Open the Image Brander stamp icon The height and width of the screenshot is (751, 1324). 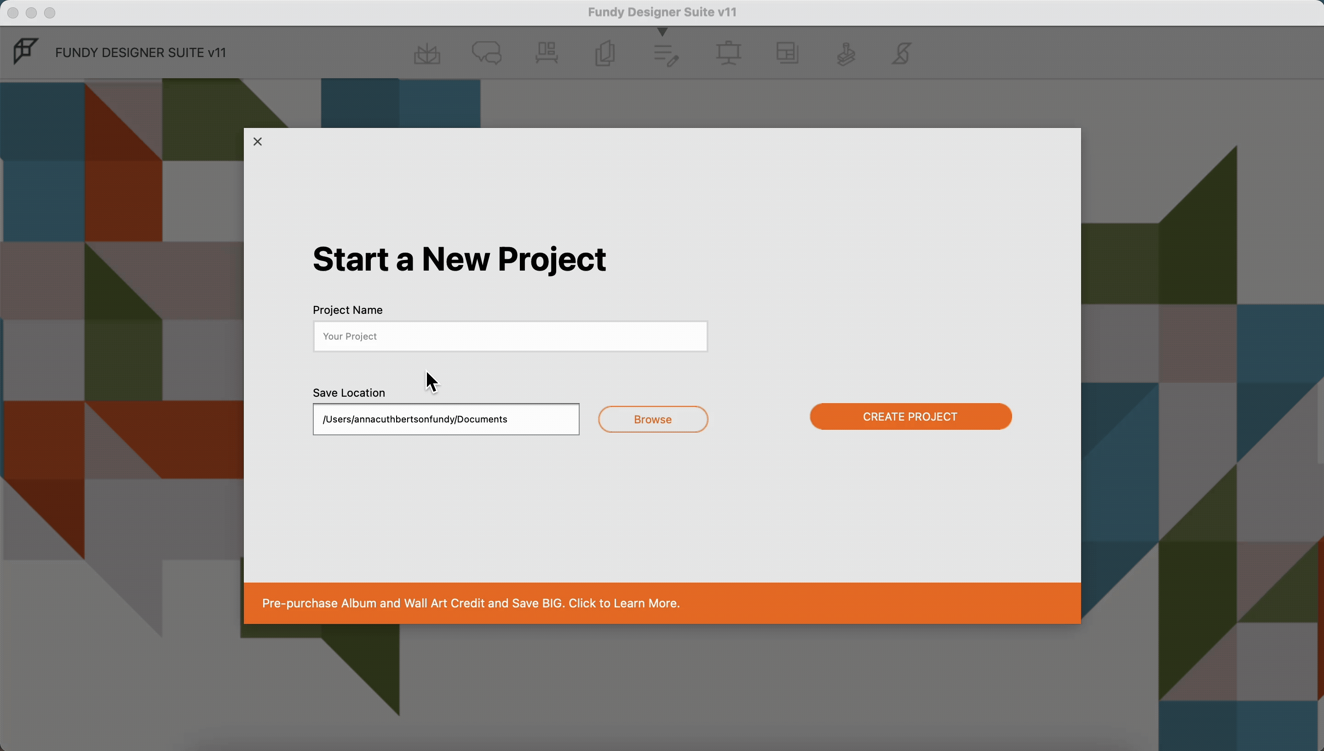click(x=846, y=54)
